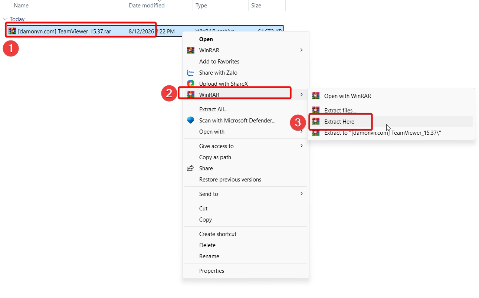This screenshot has height=298, width=479.
Task: Select Extract files... in submenu
Action: pyautogui.click(x=340, y=110)
